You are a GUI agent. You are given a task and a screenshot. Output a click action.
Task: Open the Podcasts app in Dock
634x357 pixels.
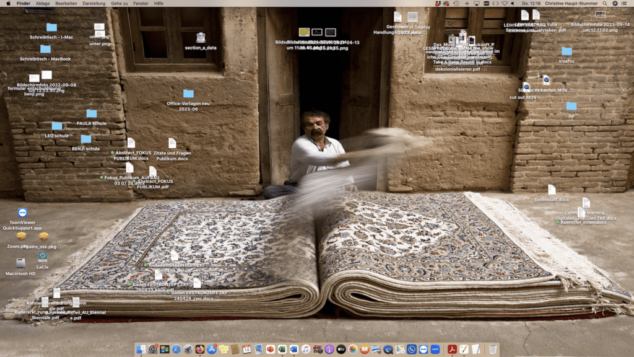click(x=329, y=349)
